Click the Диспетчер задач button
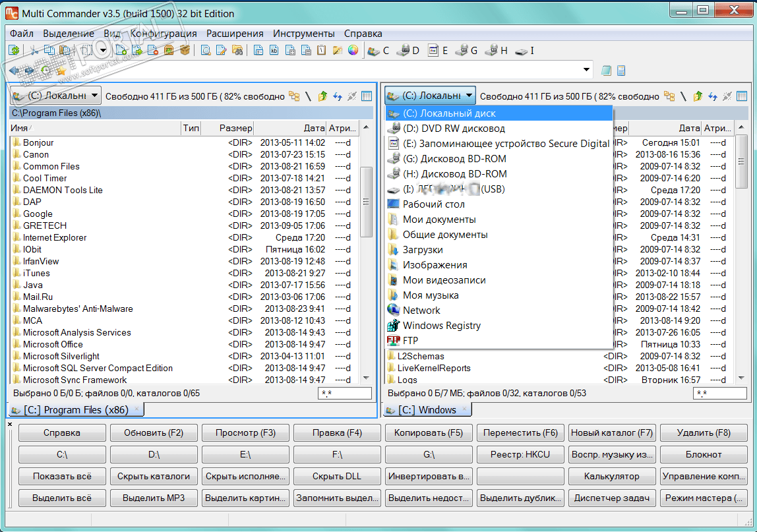The width and height of the screenshot is (757, 532). click(x=612, y=498)
